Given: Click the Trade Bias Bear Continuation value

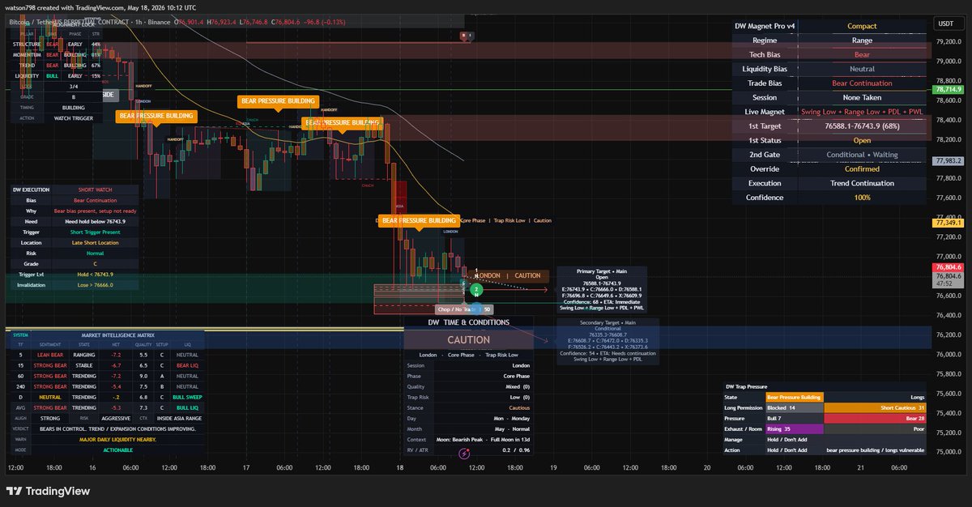Looking at the screenshot, I should point(862,83).
